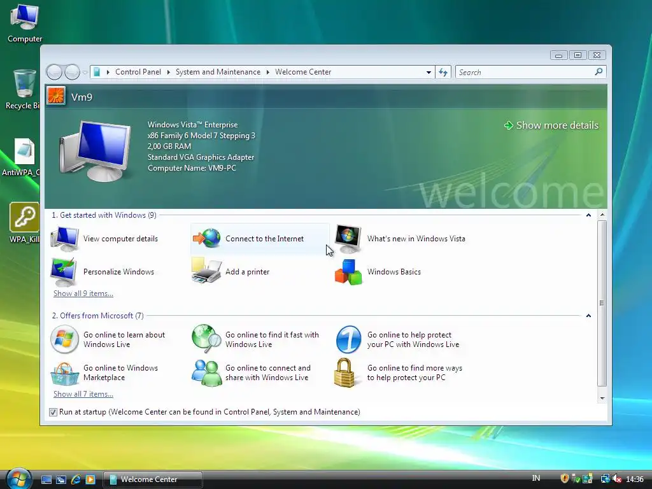Image resolution: width=652 pixels, height=489 pixels.
Task: Expand arrow before Control Panel breadcrumb
Action: [108, 72]
